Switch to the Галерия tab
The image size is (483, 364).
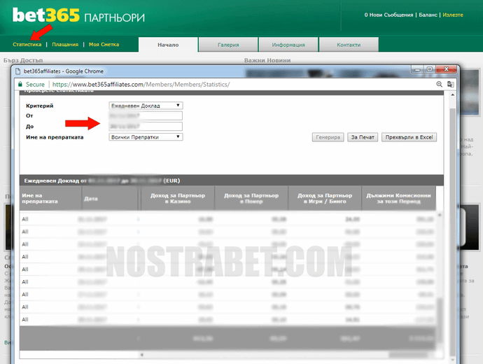[x=228, y=45]
